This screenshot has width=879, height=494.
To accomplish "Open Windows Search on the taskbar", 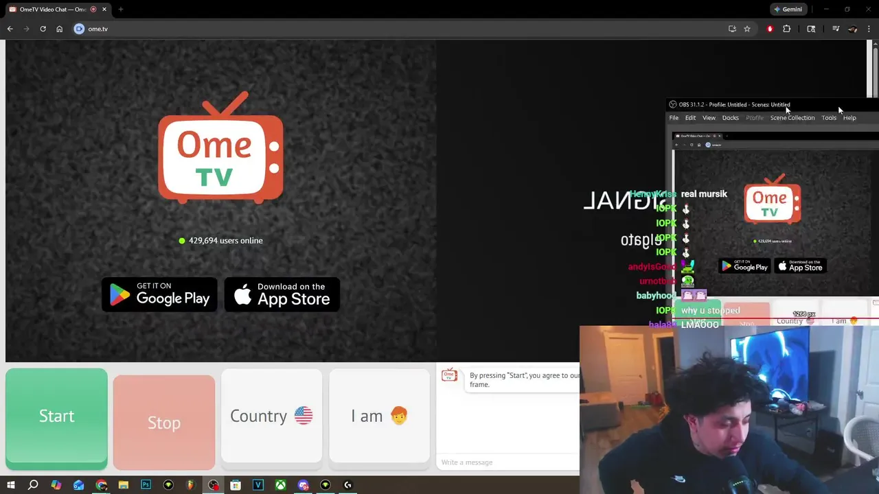I will pyautogui.click(x=33, y=485).
